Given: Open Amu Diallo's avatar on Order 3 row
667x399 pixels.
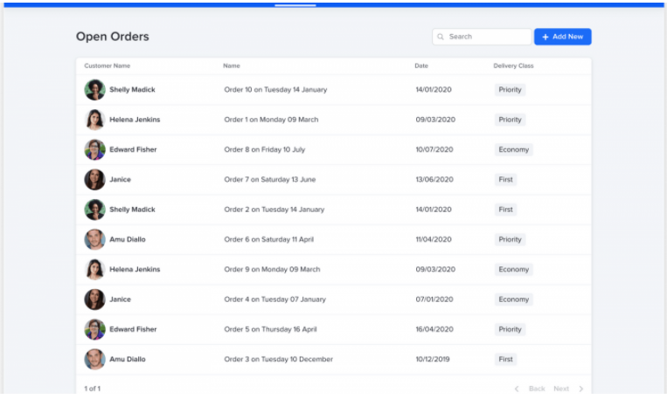Looking at the screenshot, I should pyautogui.click(x=94, y=359).
